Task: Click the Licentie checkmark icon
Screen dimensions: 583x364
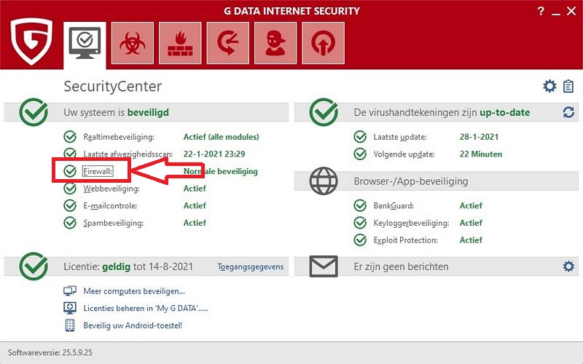Action: click(34, 266)
